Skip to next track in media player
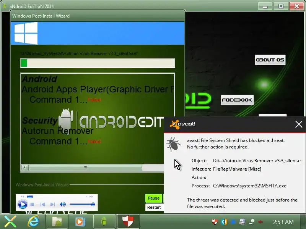This screenshot has height=229, width=306. click(x=52, y=204)
